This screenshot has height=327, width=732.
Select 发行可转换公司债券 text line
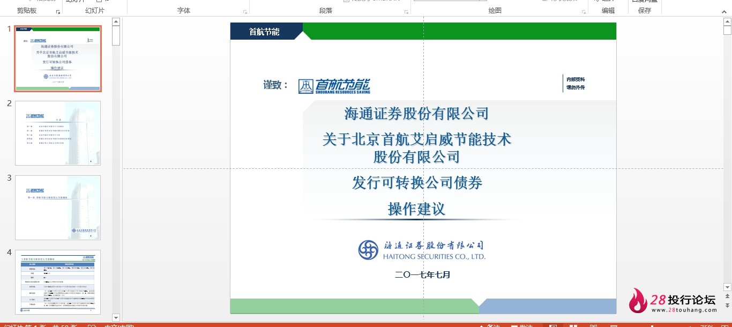click(417, 183)
